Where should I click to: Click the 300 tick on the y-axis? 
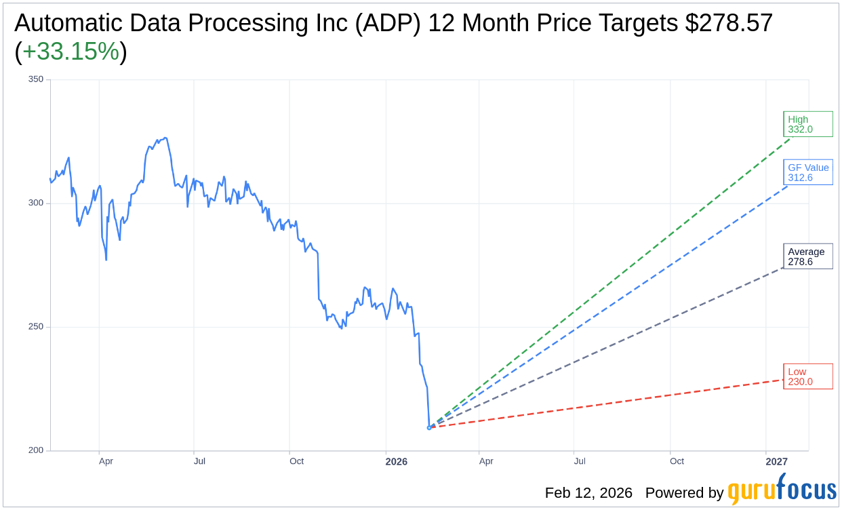[35, 203]
